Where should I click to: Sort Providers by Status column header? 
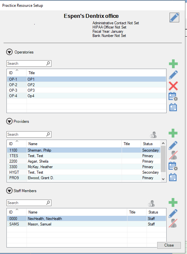[x=151, y=144]
